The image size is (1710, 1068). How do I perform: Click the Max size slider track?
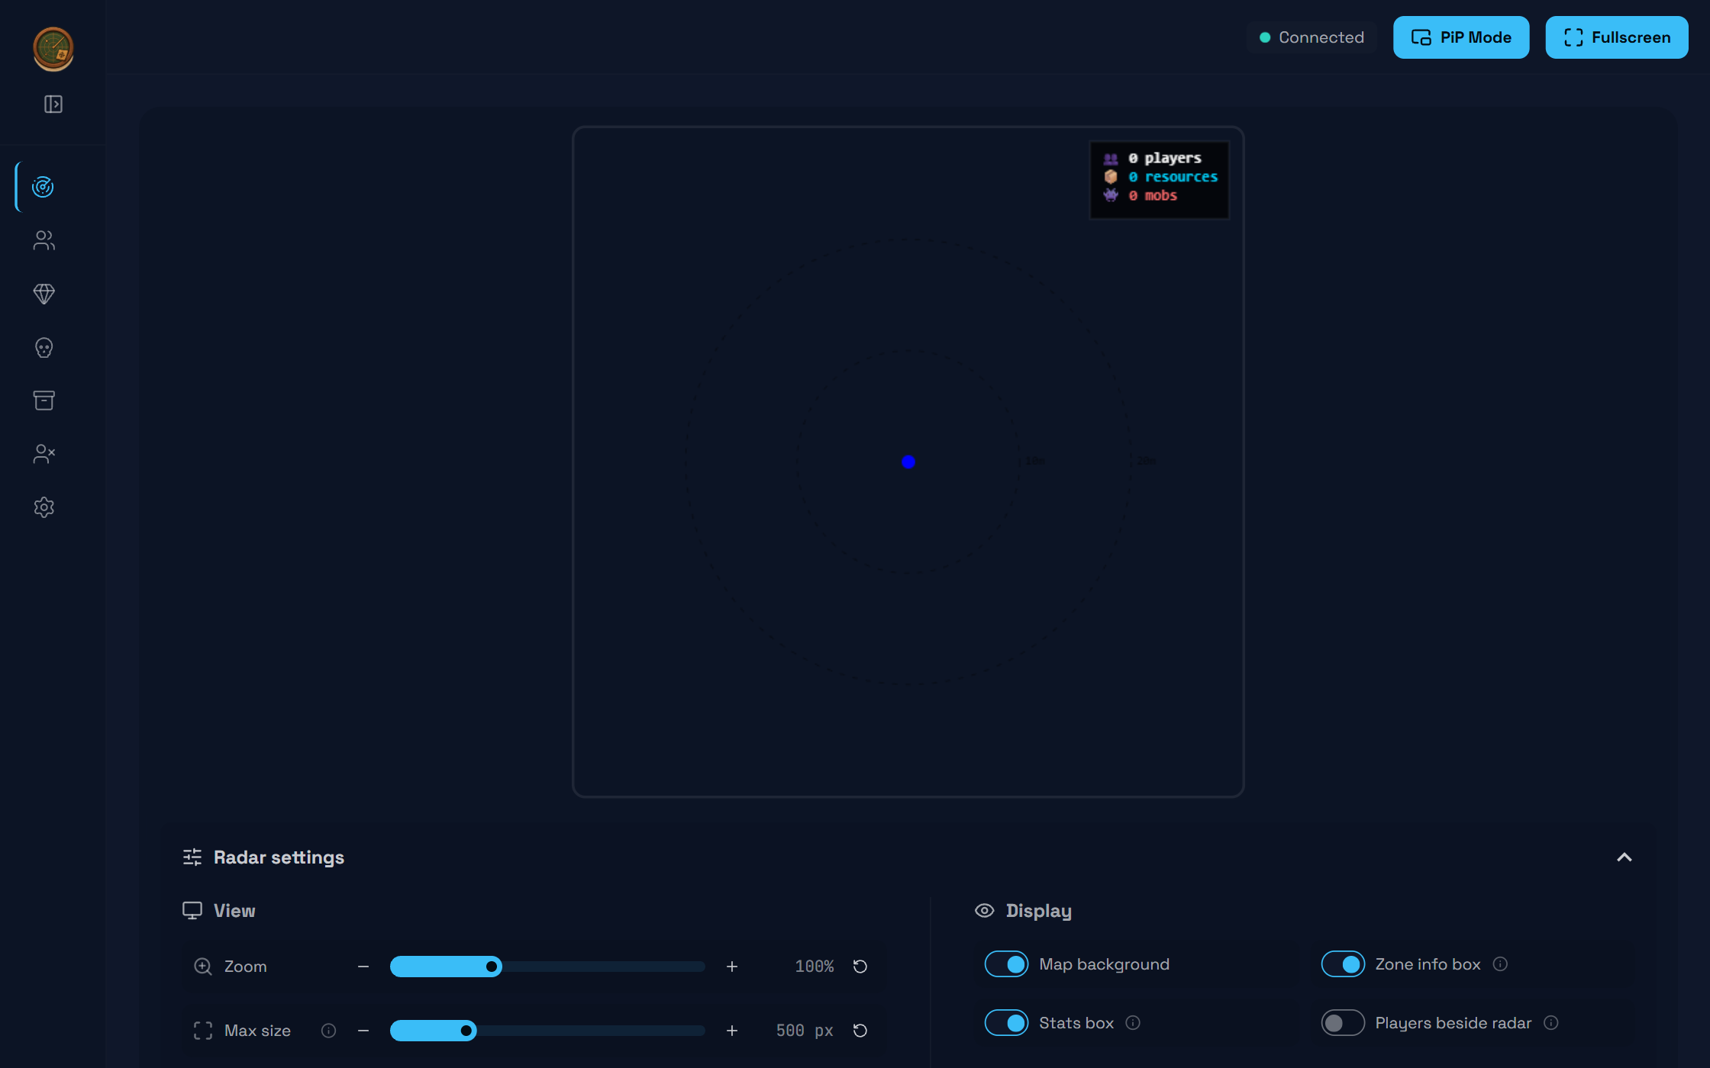547,1031
